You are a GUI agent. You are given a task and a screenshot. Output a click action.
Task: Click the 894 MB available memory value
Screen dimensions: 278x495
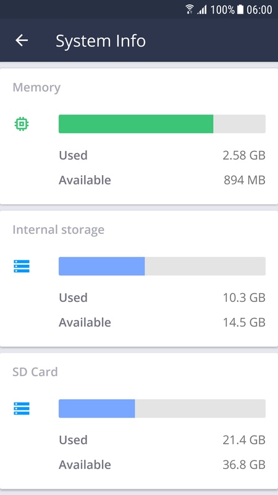[x=245, y=180]
